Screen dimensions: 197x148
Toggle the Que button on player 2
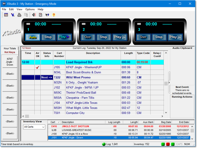tap(88, 37)
